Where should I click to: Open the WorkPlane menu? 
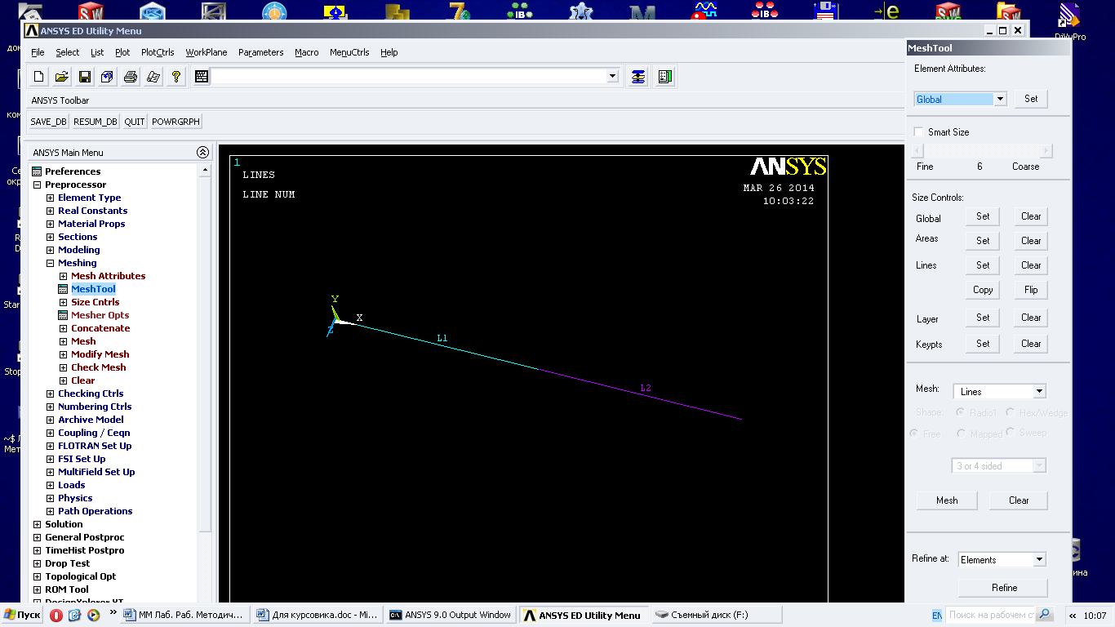pyautogui.click(x=207, y=52)
